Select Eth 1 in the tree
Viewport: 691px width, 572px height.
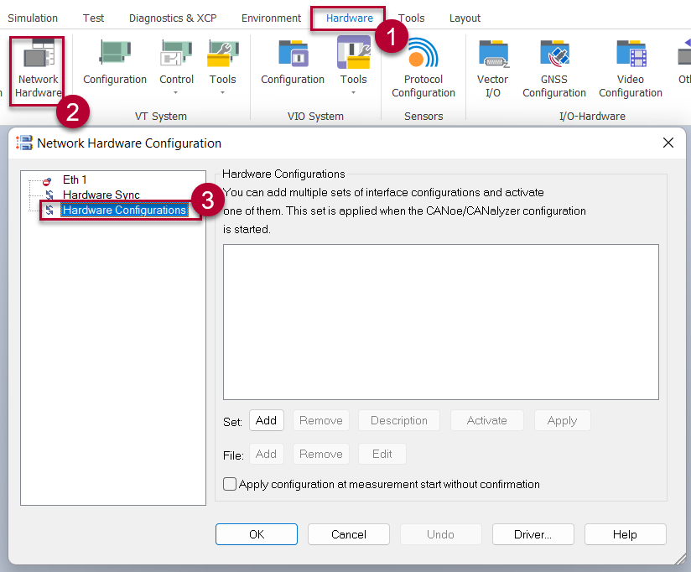[74, 179]
